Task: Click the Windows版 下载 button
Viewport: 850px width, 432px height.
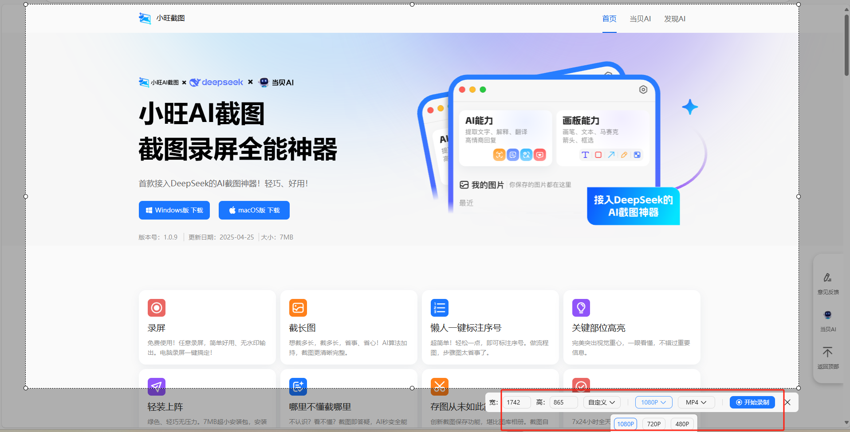Action: coord(174,210)
